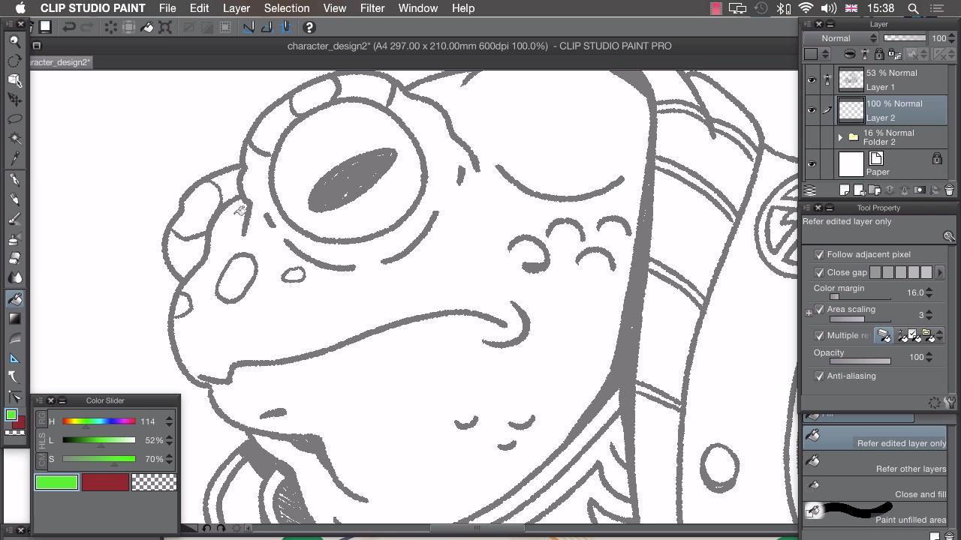Open the Normal blending mode dropdown

pos(842,38)
